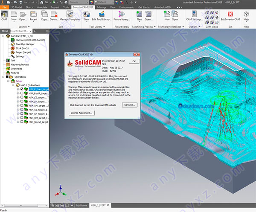Check the HSM_Bound_target operation checkbox
The height and width of the screenshot is (212, 256).
22,122
